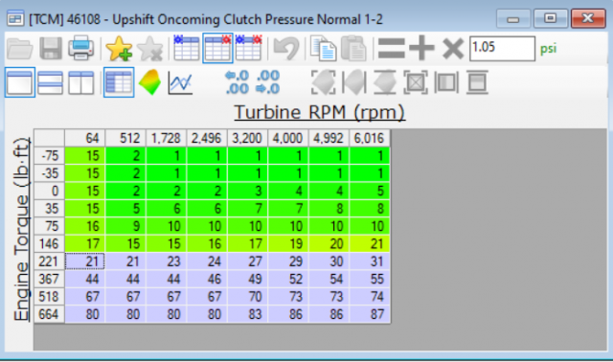Click the Print table icon

point(80,49)
